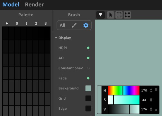162x116 pixels.
Task: Collapse the Display section
Action: click(x=56, y=37)
